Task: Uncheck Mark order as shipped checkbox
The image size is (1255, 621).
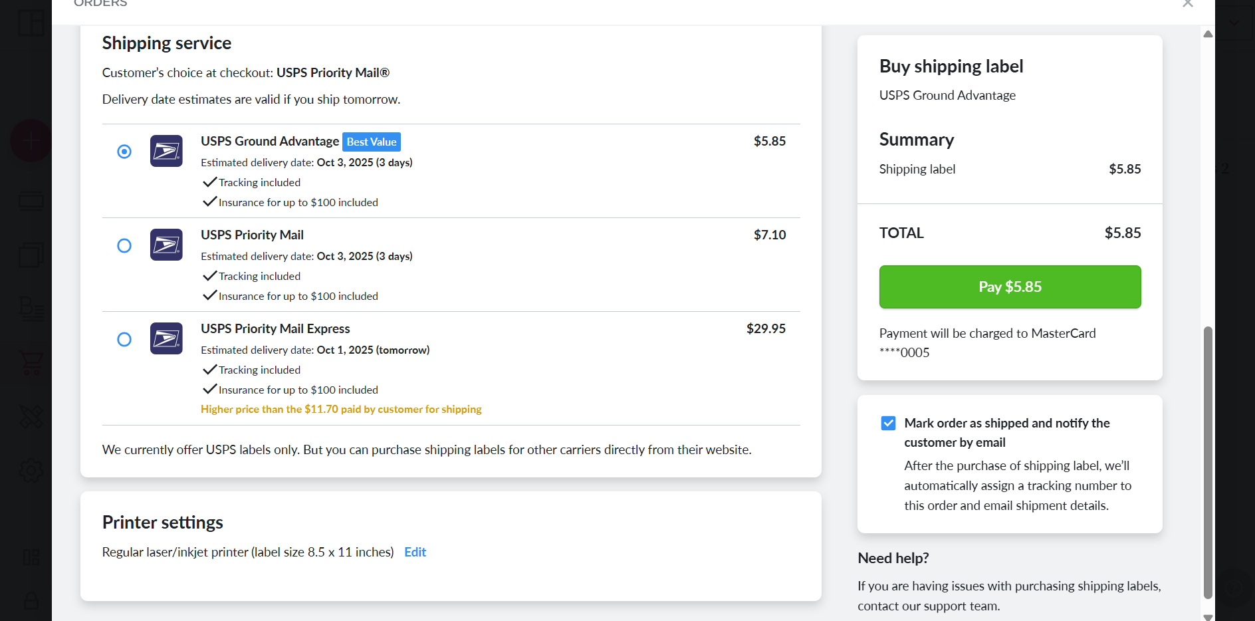Action: coord(888,424)
